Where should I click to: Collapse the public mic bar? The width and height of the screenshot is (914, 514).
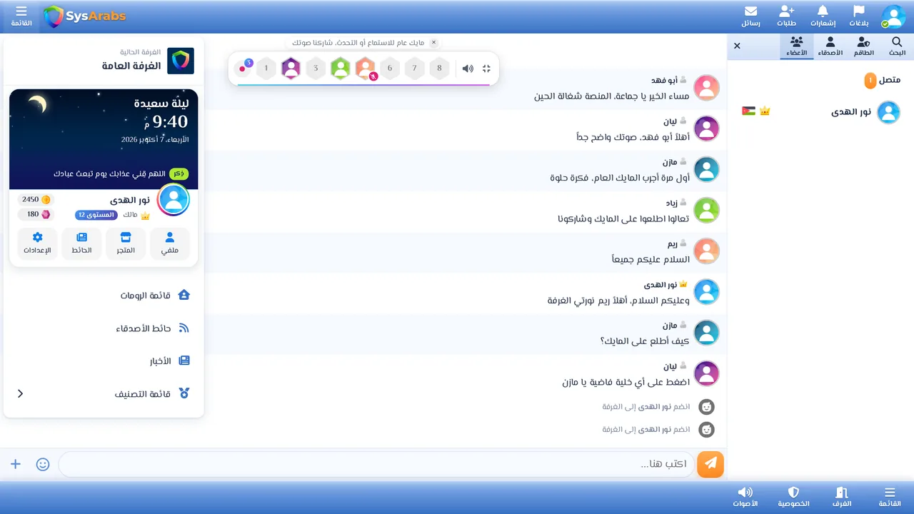pyautogui.click(x=487, y=69)
